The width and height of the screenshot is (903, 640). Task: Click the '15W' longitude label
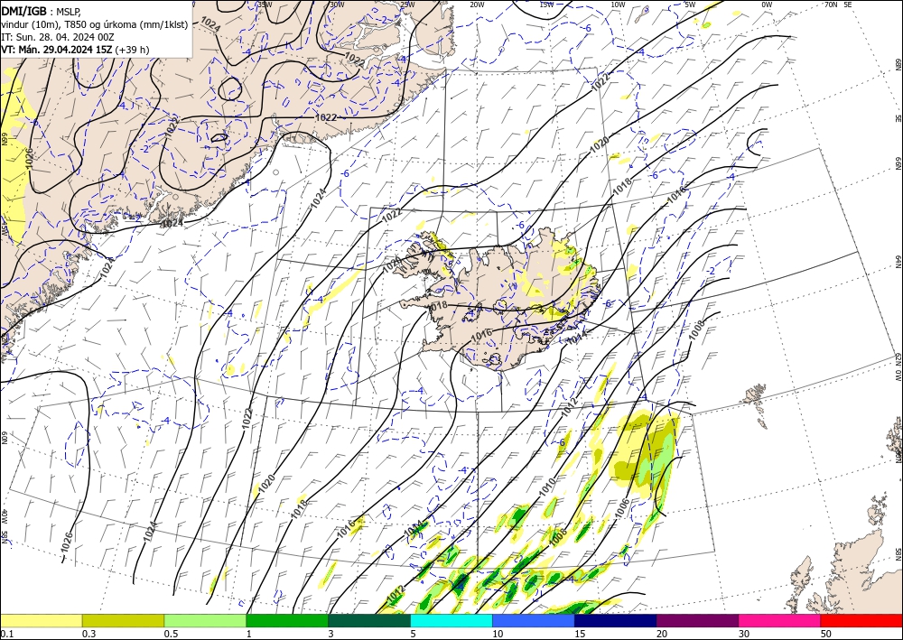tap(546, 4)
